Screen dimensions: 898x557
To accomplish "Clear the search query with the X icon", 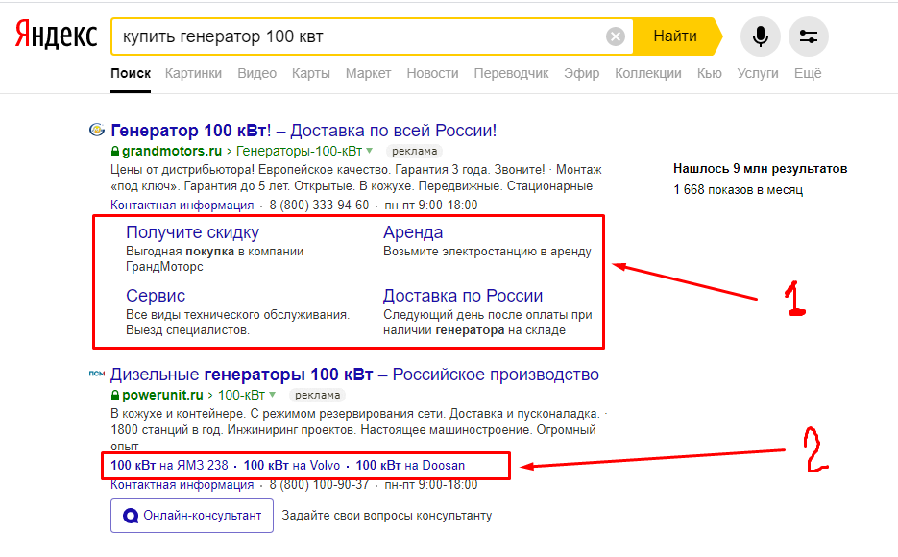I will (615, 36).
